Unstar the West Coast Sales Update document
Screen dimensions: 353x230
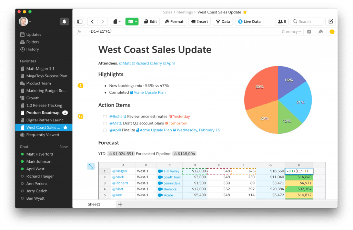pyautogui.click(x=245, y=12)
